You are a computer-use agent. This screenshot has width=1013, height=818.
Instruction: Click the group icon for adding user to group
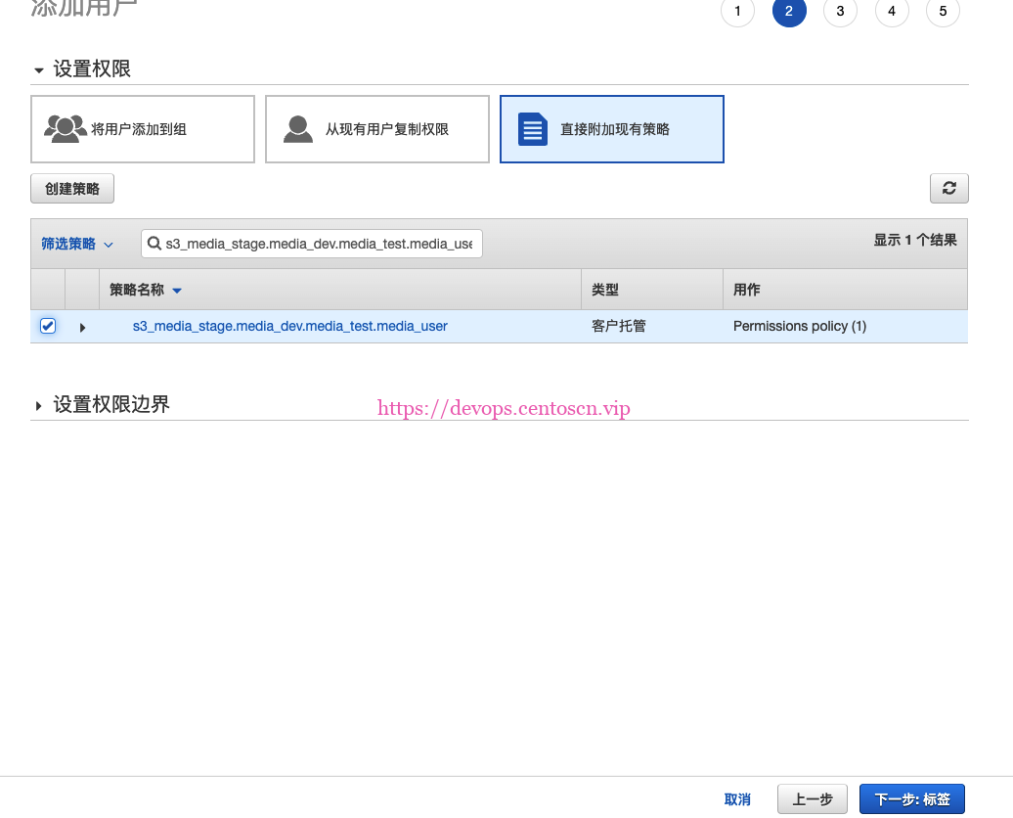pos(65,128)
